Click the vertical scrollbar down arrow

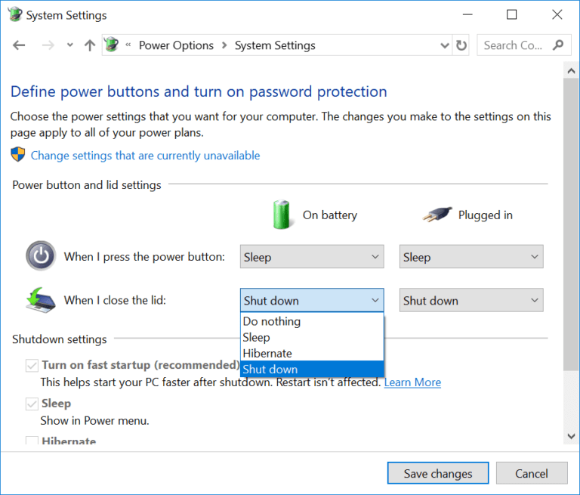571,436
